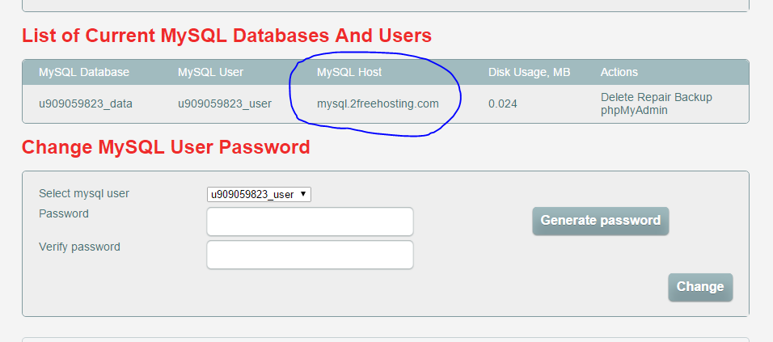Viewport: 773px width, 342px height.
Task: Click the Repair database action link
Action: coord(657,97)
